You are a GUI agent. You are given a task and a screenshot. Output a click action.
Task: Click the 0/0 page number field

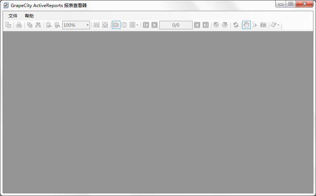(x=176, y=25)
